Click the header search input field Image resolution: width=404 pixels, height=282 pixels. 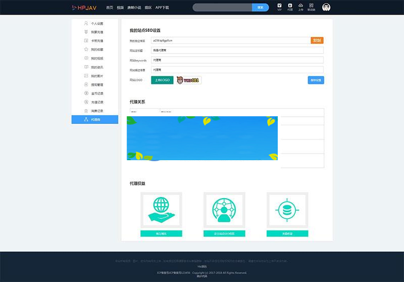pyautogui.click(x=222, y=8)
